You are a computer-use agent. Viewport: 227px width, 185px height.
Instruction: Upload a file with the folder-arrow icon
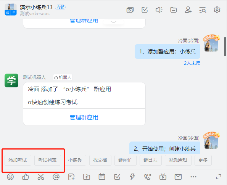pyautogui.click(x=87, y=177)
